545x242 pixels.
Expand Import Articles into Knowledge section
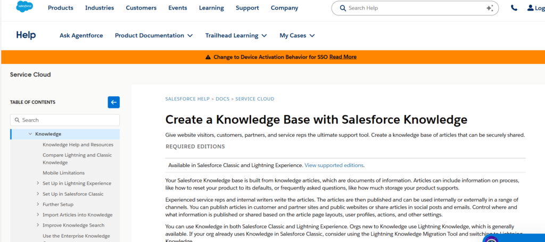38,215
